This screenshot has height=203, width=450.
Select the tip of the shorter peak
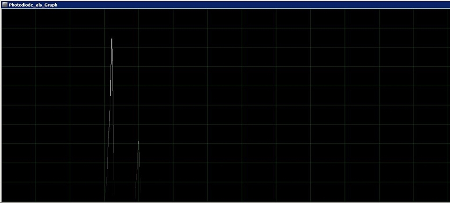(138, 141)
